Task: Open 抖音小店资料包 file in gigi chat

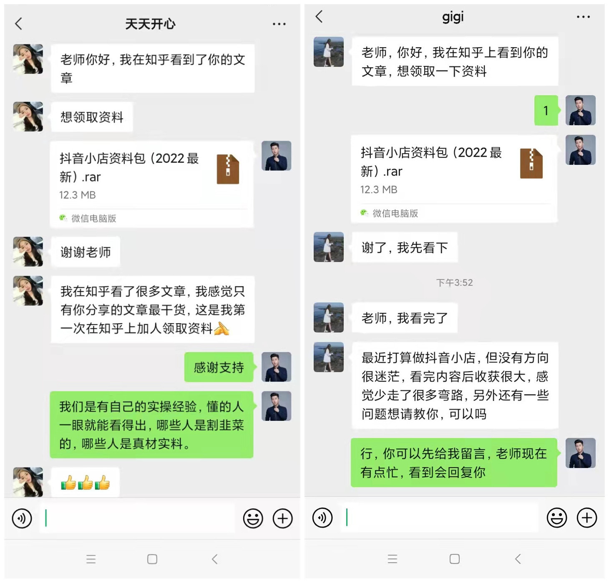Action: (x=454, y=179)
